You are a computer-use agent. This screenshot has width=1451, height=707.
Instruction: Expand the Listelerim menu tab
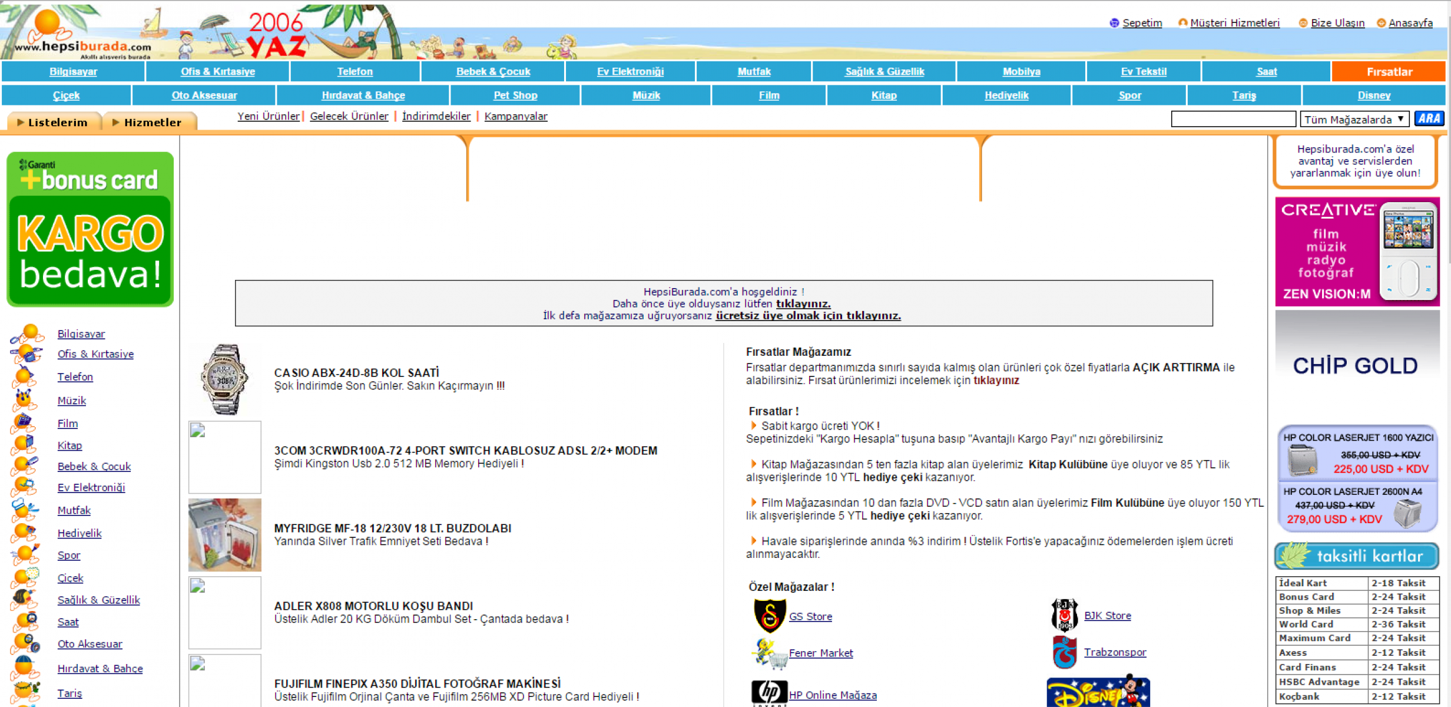point(53,123)
